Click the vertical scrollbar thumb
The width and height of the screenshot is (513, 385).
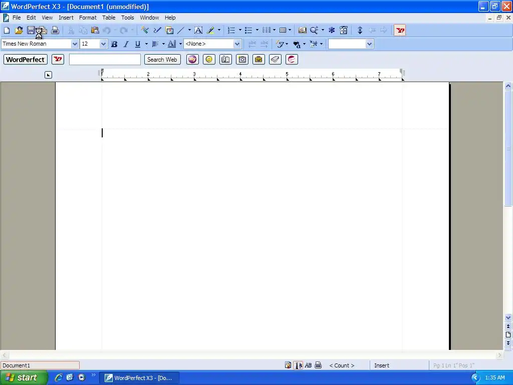[x=508, y=149]
